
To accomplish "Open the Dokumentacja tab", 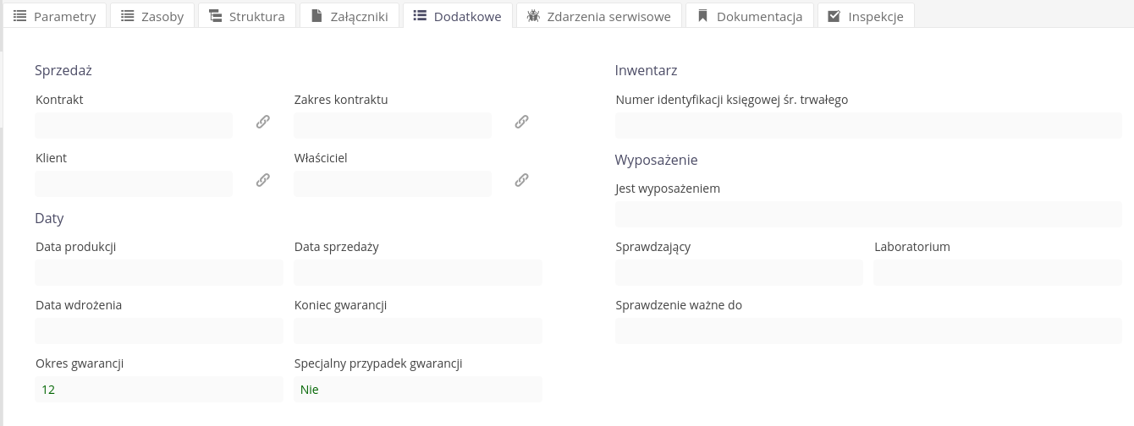I will click(x=749, y=16).
